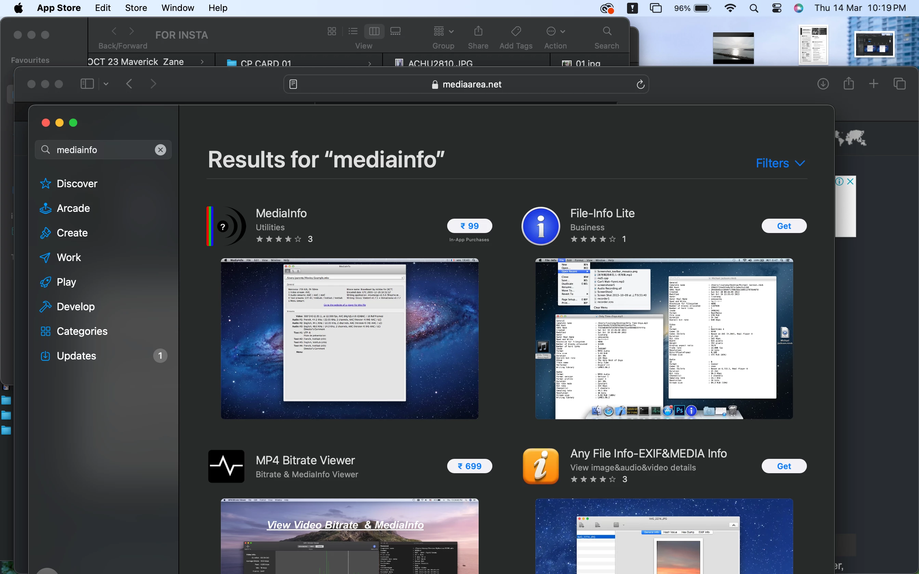Screen dimensions: 919x574
Task: Open Wi-Fi status menu
Action: [730, 8]
